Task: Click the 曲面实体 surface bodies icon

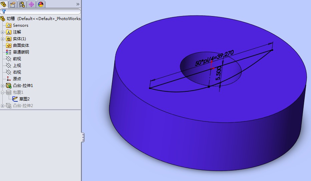Action: (9, 46)
